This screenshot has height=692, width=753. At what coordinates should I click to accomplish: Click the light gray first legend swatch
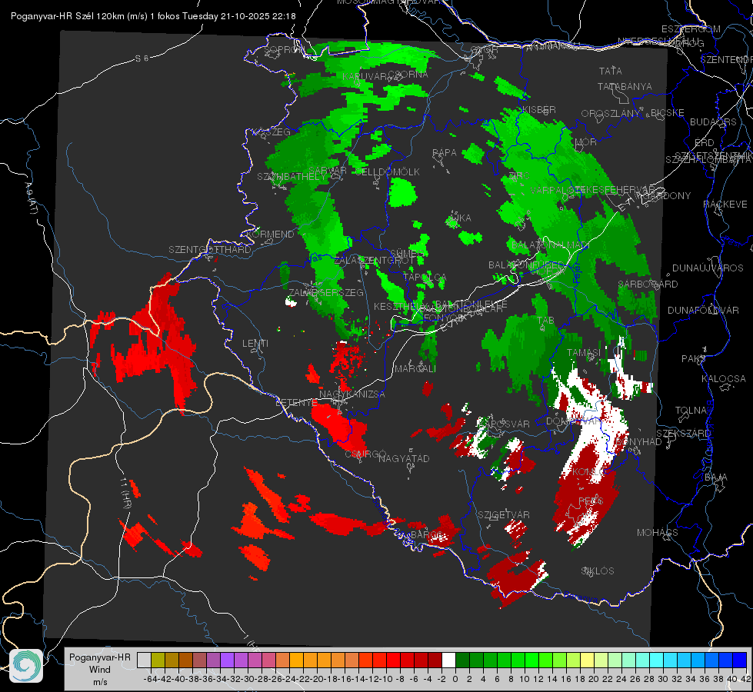tap(144, 660)
